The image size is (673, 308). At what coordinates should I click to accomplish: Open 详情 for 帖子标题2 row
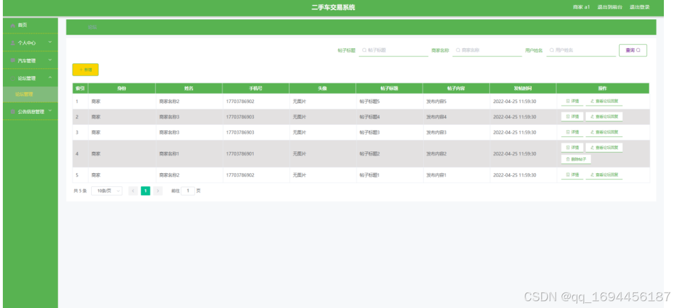[x=572, y=147]
